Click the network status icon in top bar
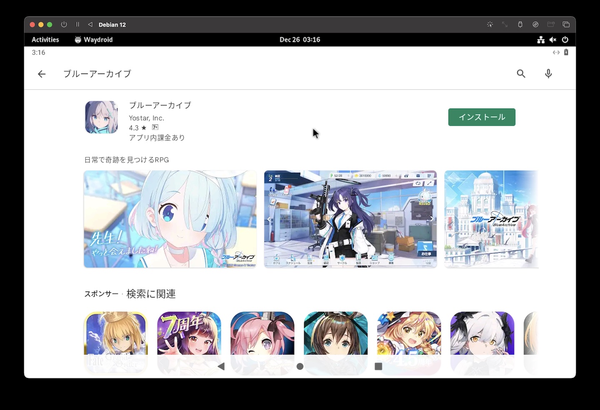Screen dimensions: 600x410 [x=541, y=40]
